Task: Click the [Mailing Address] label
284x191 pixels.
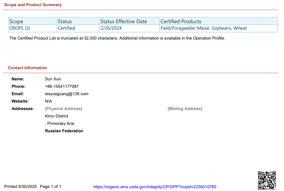Action: pyautogui.click(x=185, y=109)
